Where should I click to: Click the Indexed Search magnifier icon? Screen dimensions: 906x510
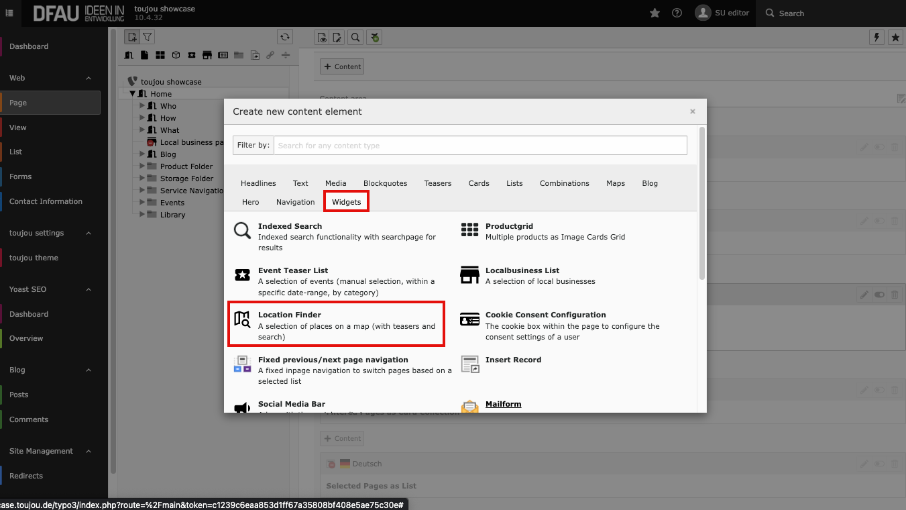pyautogui.click(x=242, y=231)
